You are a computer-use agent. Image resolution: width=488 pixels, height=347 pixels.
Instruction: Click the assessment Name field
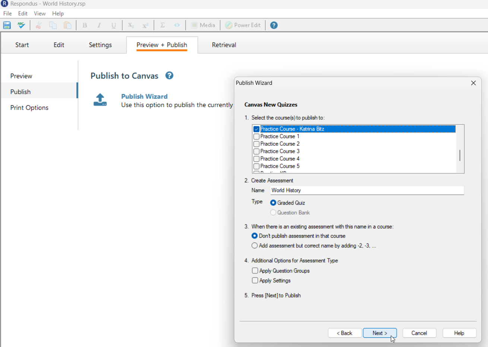click(367, 190)
